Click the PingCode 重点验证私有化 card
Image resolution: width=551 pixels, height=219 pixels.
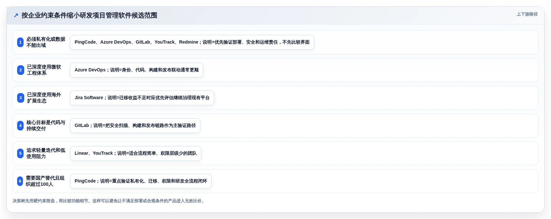141,181
